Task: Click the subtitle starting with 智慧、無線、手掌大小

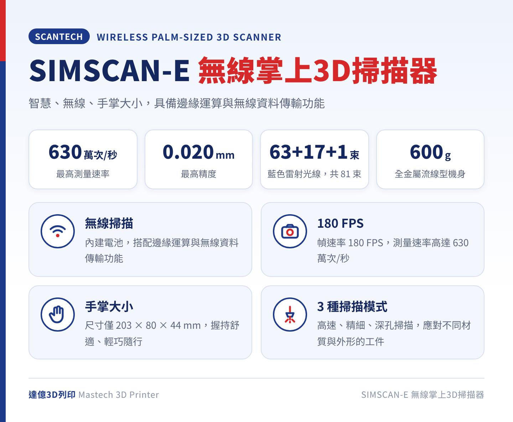Action: pyautogui.click(x=177, y=104)
